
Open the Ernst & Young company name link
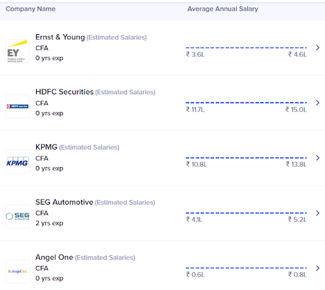(x=60, y=37)
